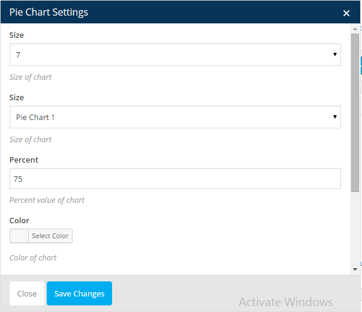362x312 pixels.
Task: Click the Activate Windows watermark text
Action: coord(285,302)
